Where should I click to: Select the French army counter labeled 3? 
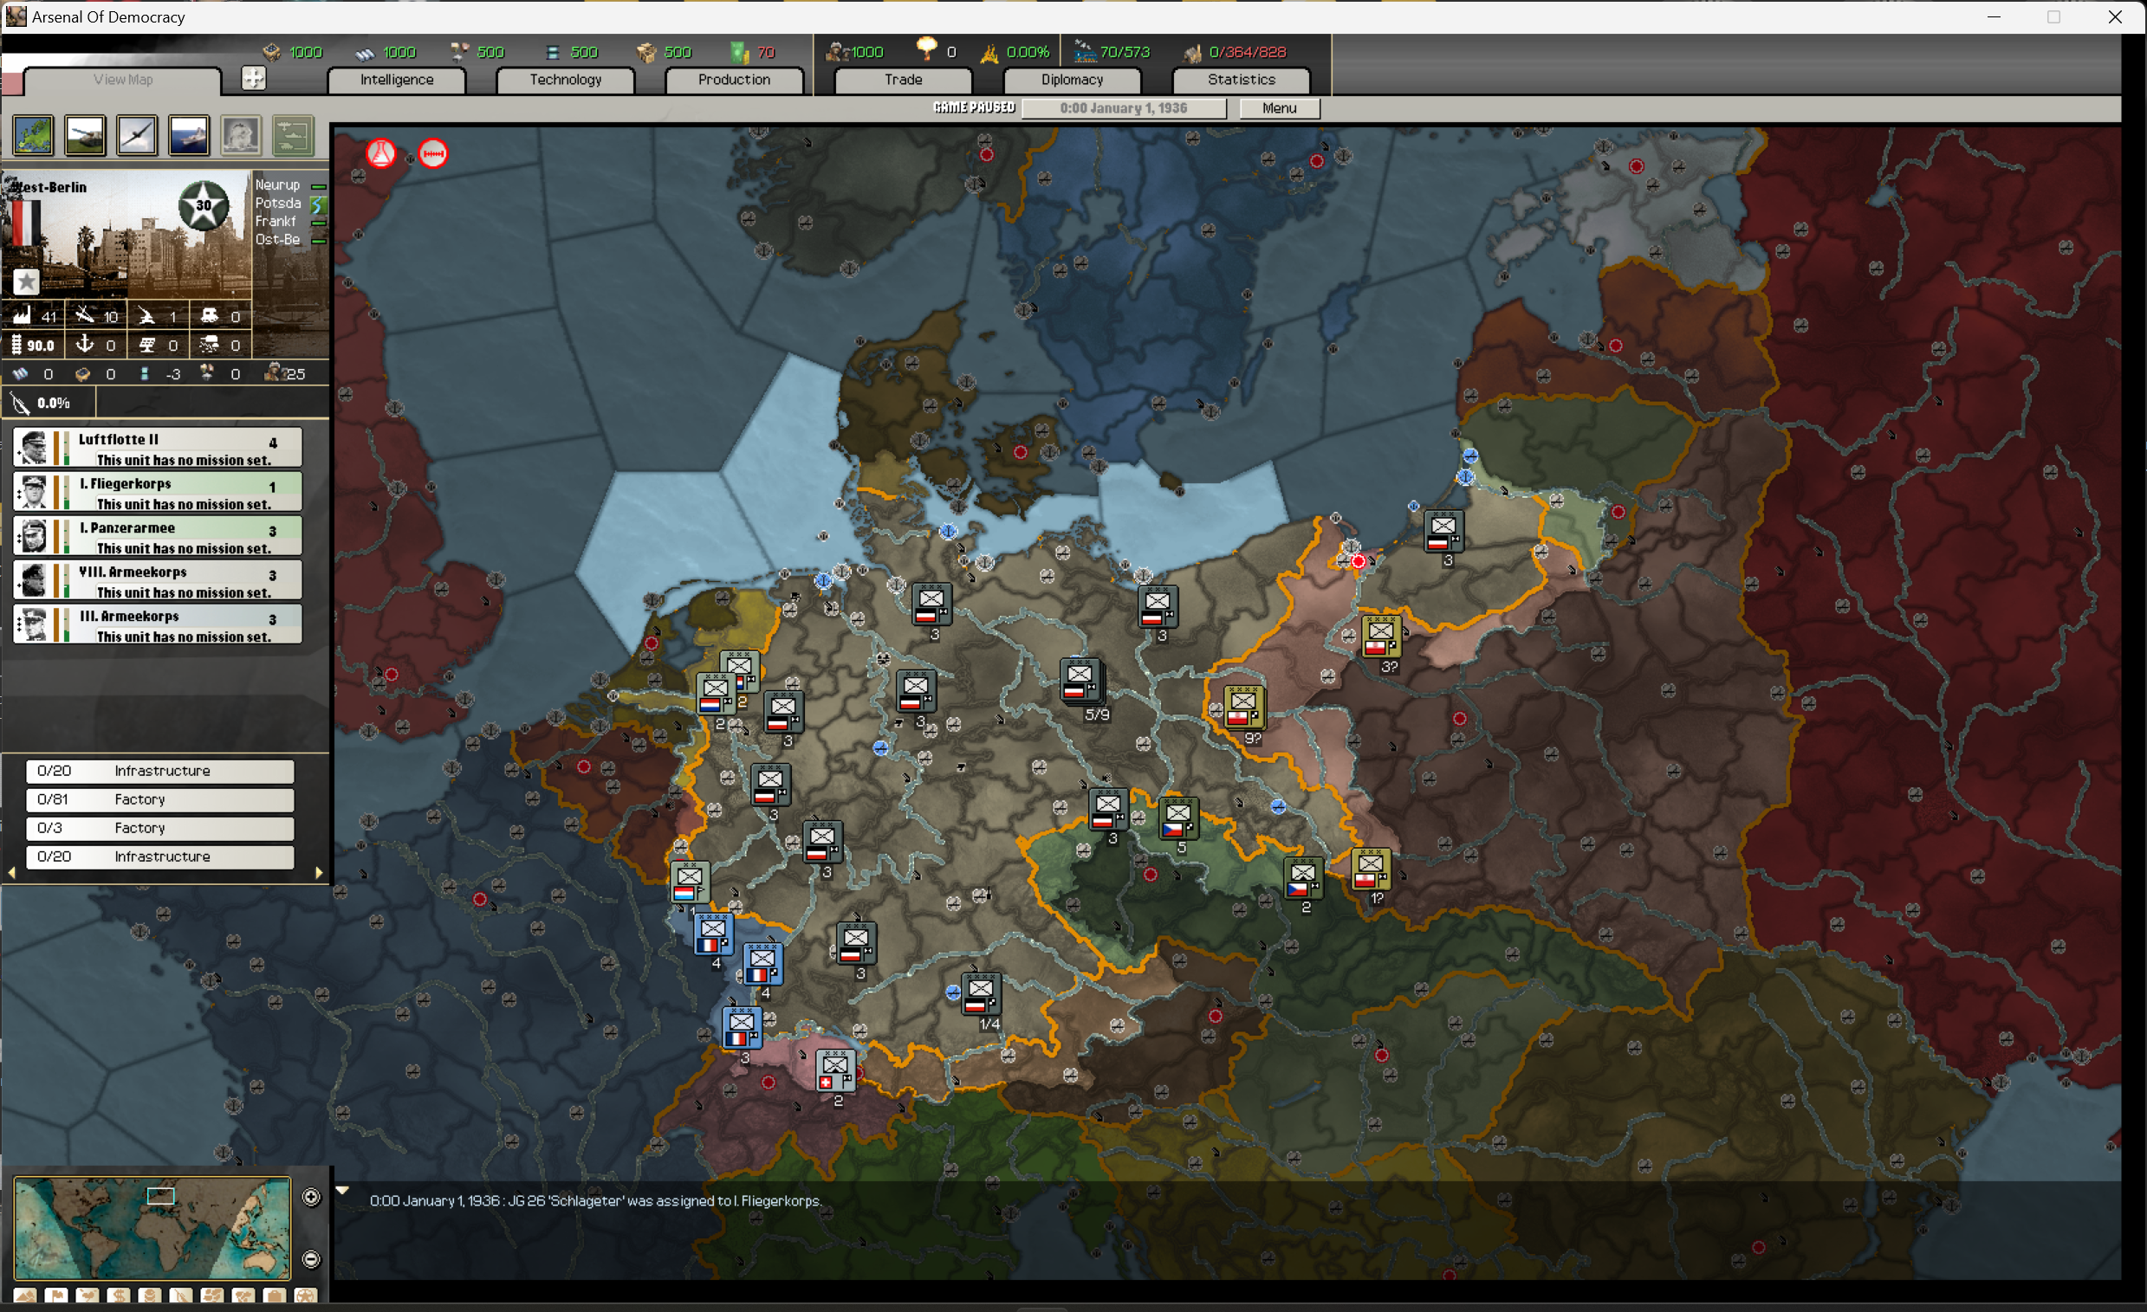[x=742, y=1028]
